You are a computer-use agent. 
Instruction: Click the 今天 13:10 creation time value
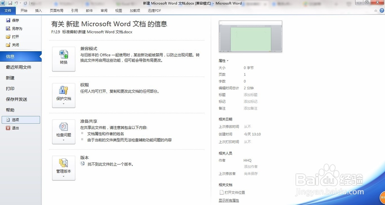(x=252, y=134)
